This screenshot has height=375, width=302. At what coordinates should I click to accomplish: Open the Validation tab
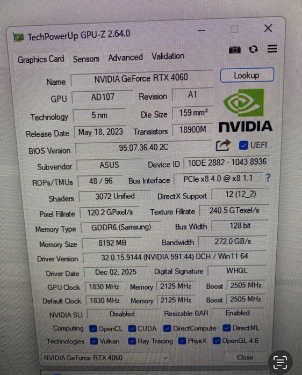[168, 56]
